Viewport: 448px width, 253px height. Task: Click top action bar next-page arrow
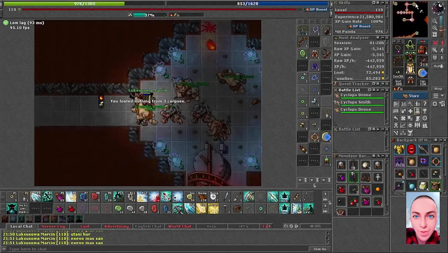pos(325,194)
